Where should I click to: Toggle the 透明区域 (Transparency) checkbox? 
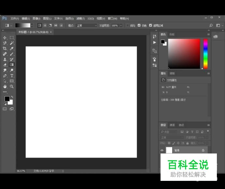click(x=150, y=25)
